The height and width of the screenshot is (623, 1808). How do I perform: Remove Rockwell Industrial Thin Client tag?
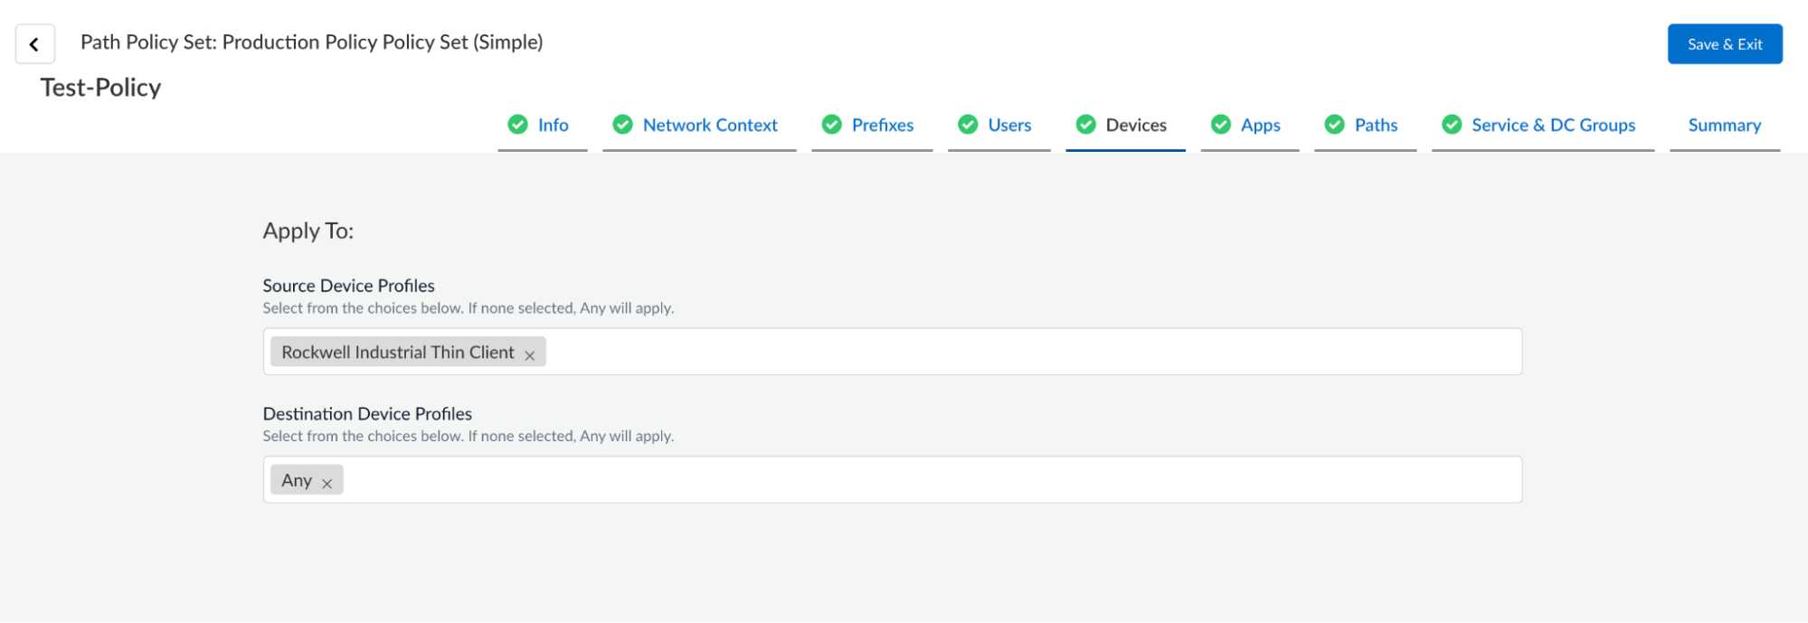click(x=530, y=355)
